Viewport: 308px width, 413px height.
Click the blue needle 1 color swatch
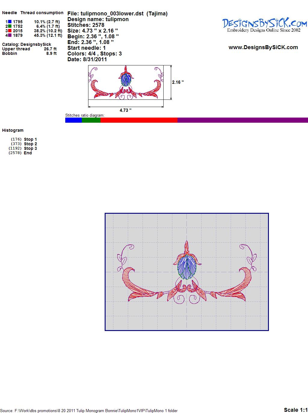[x=10, y=22]
